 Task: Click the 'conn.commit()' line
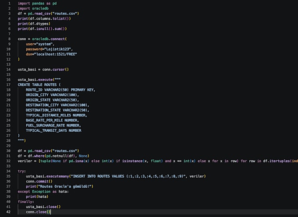pyautogui.click(x=39, y=181)
